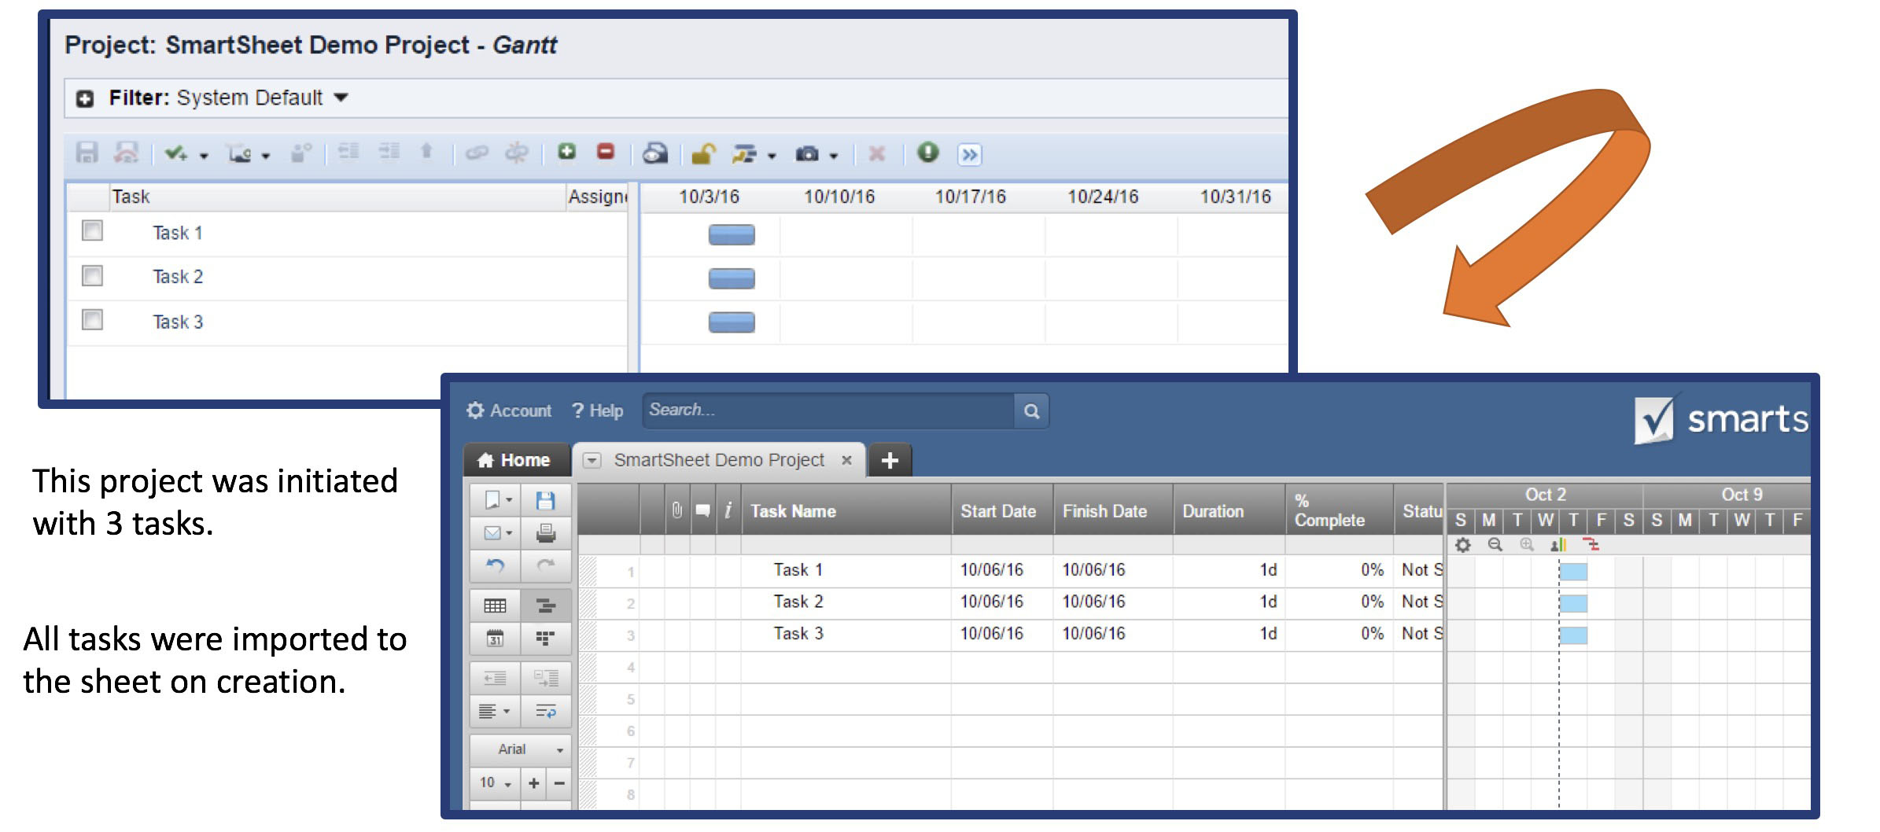Open dropdown arrow next to green checkmark icon
This screenshot has height=832, width=1880.
[x=204, y=156]
